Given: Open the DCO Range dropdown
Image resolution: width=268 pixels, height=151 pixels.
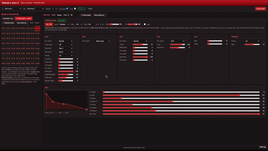Looking at the screenshot, I should click(x=66, y=55).
